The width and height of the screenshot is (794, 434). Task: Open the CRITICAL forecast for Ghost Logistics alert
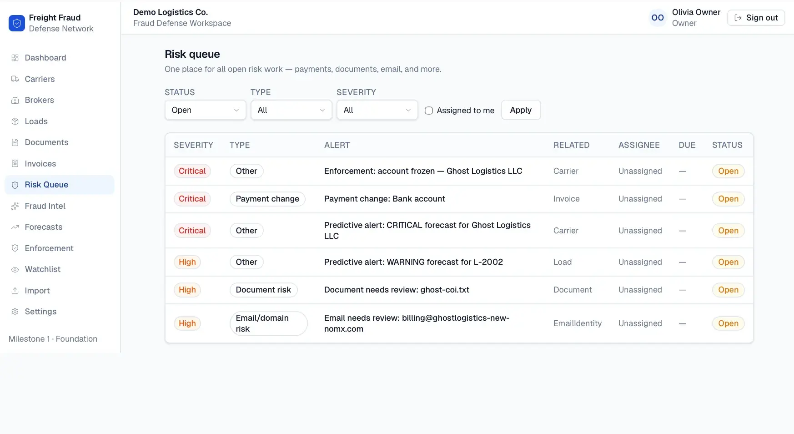[427, 231]
